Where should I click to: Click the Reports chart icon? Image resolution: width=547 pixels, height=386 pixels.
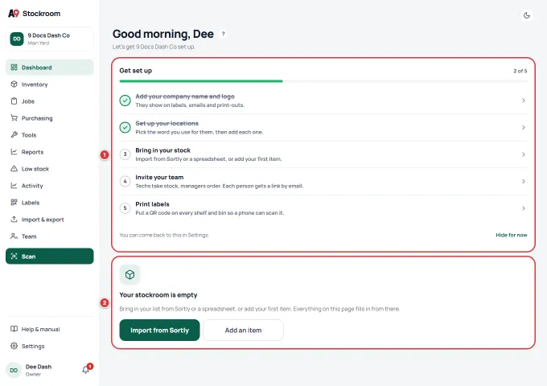tap(14, 152)
